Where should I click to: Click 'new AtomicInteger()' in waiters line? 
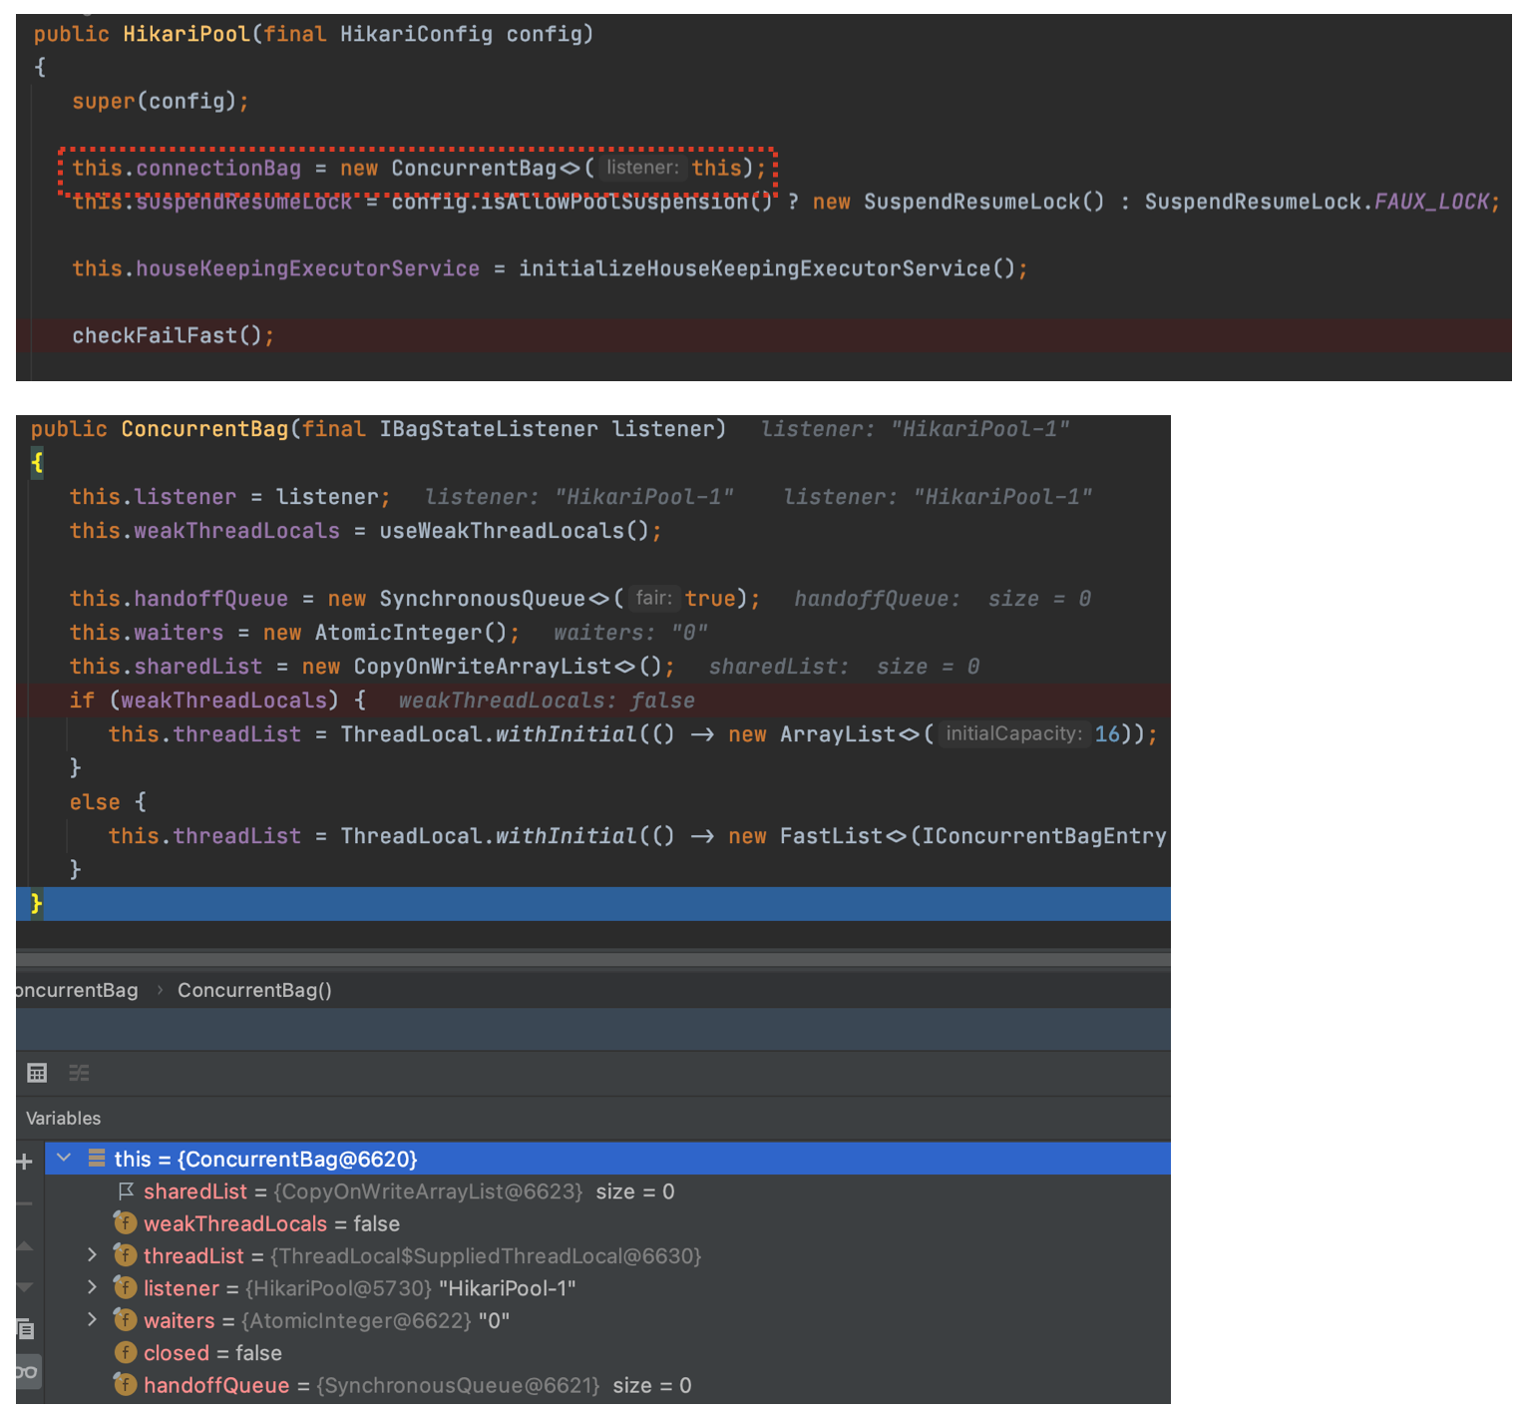pos(385,633)
